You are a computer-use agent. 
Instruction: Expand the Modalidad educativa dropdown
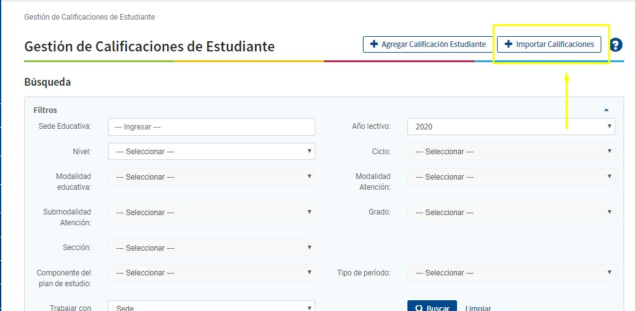click(x=212, y=177)
